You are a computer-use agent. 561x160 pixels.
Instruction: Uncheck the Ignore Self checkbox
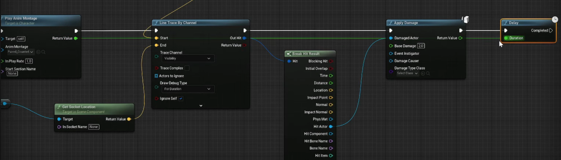point(181,98)
